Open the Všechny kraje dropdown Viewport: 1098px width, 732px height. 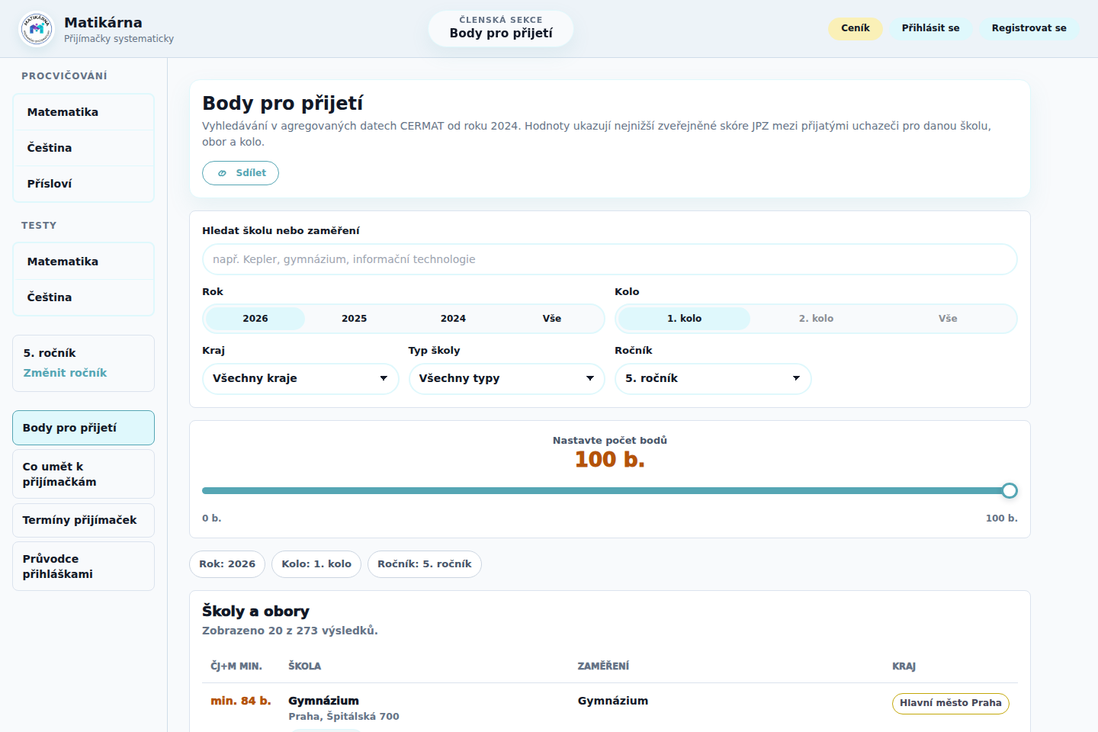point(300,378)
